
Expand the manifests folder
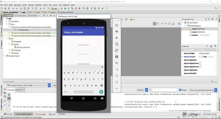click(x=7, y=21)
